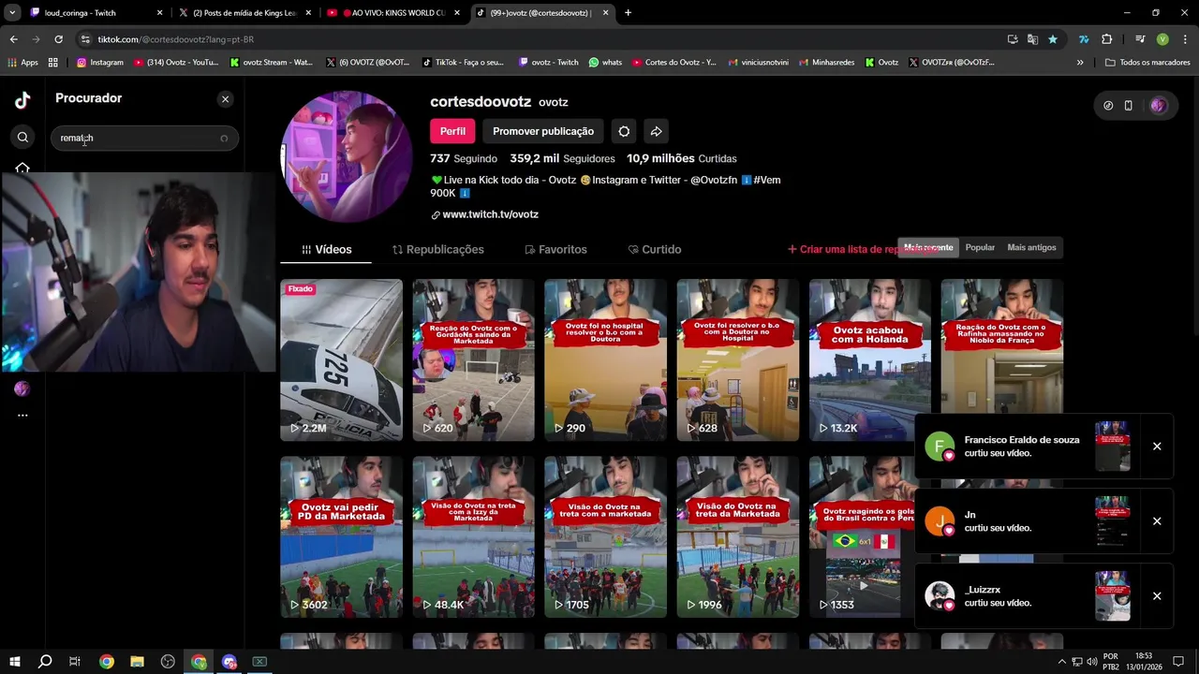Sort videos by Popular
The height and width of the screenshot is (674, 1199).
980,247
